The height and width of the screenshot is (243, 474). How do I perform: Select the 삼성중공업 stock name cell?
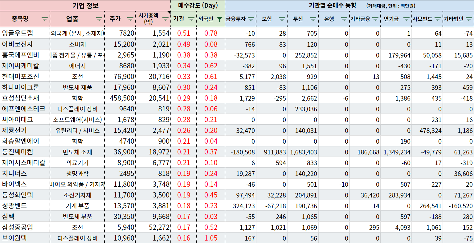25,227
